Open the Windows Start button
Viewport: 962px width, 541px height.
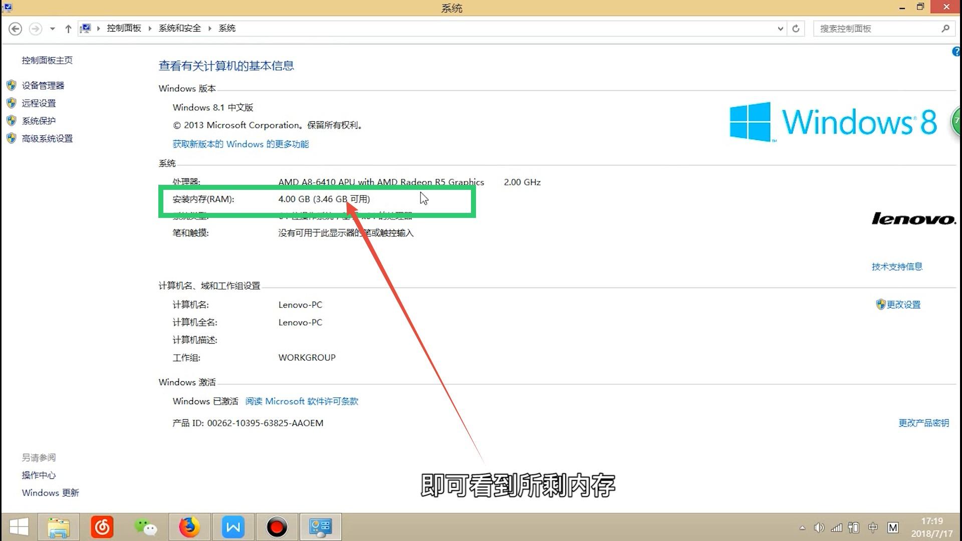(19, 527)
